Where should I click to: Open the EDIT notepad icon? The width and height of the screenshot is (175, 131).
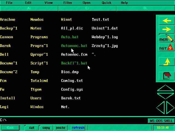coord(167,76)
